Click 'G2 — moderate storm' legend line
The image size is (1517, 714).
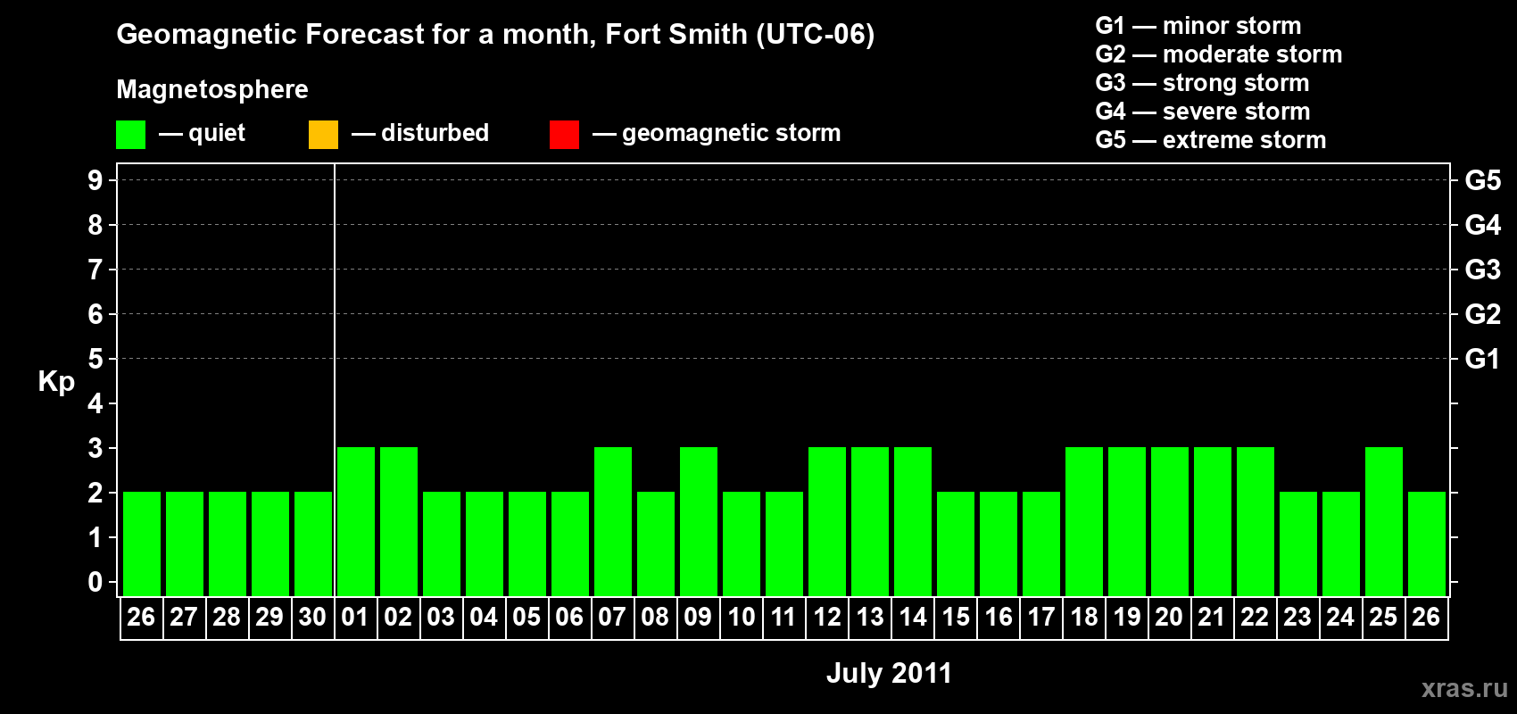pos(1218,54)
